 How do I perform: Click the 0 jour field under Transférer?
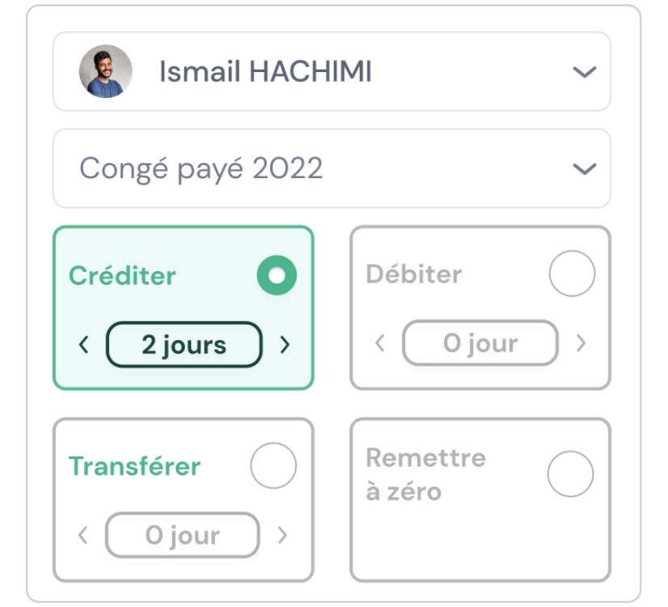click(x=182, y=535)
